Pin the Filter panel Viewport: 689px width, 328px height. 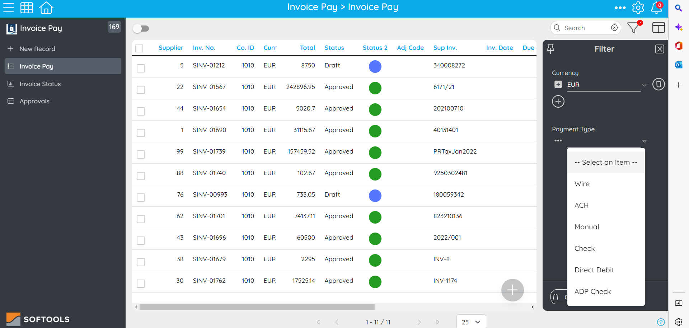550,49
